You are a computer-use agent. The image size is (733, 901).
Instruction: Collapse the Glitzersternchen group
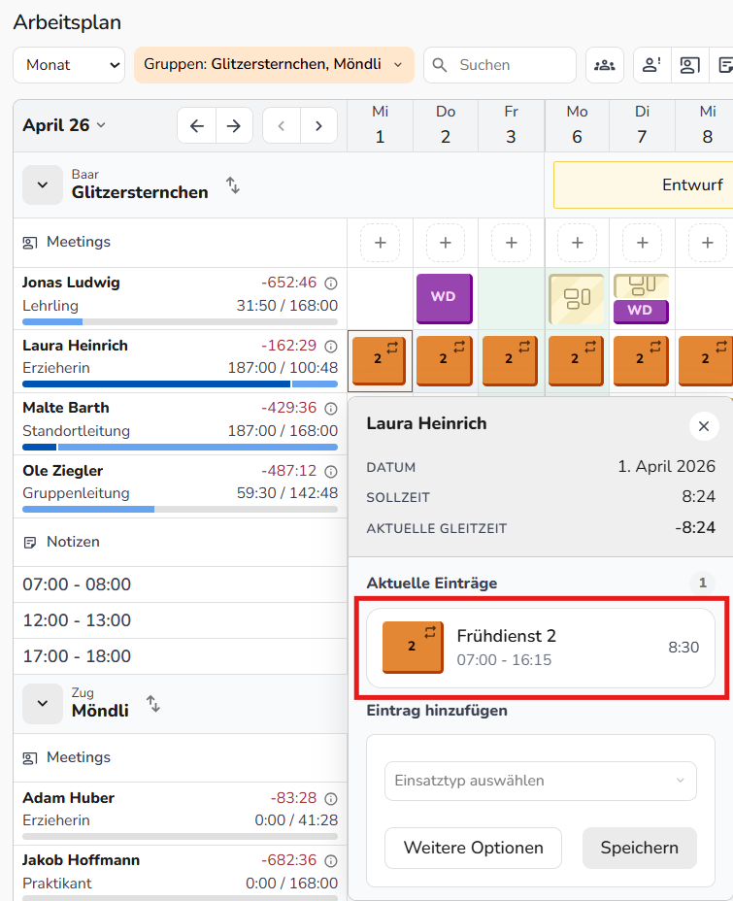(x=42, y=184)
